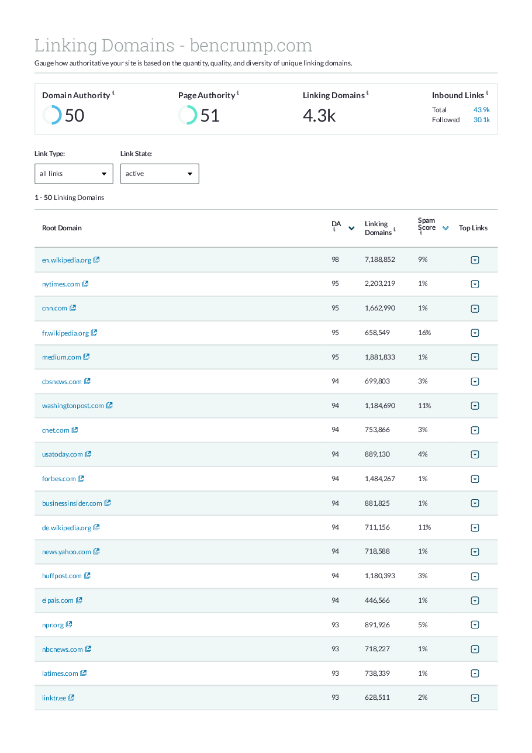Image resolution: width=532 pixels, height=753 pixels.
Task: Click external link icon beside linktr.ee
Action: [71, 697]
